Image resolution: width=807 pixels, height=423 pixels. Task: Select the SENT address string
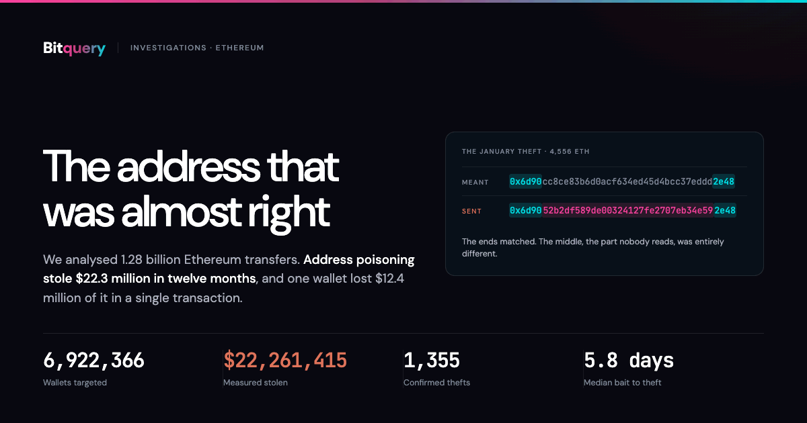point(623,211)
